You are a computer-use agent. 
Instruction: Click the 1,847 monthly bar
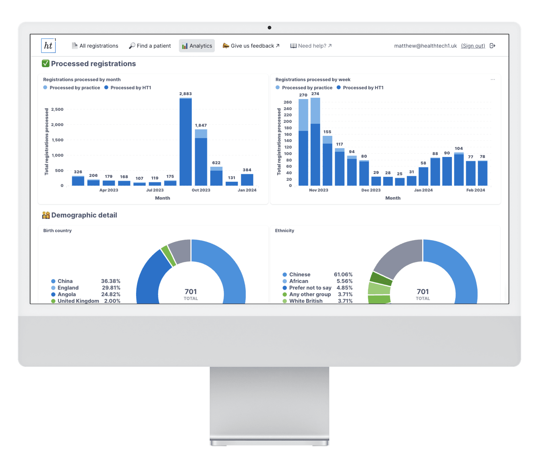(x=201, y=157)
